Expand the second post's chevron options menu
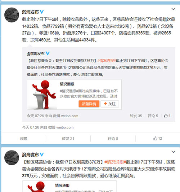Image resolution: width=180 pixels, height=192 pixels. click(174, 152)
